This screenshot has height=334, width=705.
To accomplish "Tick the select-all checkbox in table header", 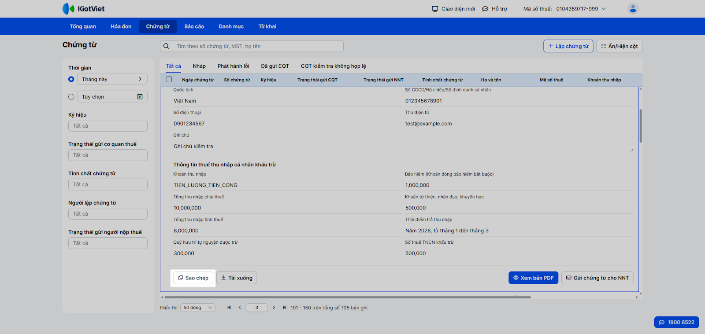I will click(x=169, y=80).
